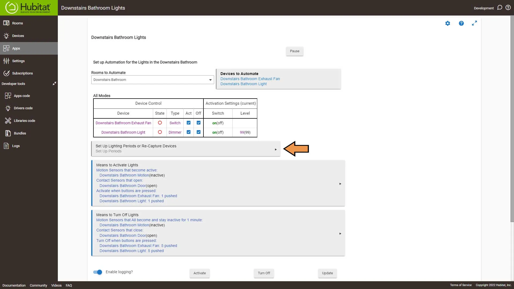The image size is (514, 289).
Task: Click the Turn Off button
Action: 264,273
